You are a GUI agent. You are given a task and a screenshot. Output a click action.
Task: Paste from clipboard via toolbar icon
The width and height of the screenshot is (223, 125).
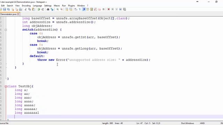point(33,9)
